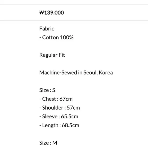Click the Cotton 100% fabric line
The width and height of the screenshot is (148, 148).
coord(56,37)
